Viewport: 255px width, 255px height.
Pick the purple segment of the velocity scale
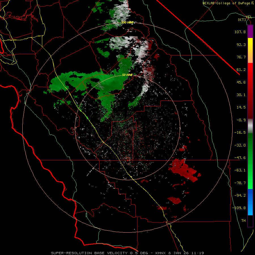pyautogui.click(x=250, y=31)
